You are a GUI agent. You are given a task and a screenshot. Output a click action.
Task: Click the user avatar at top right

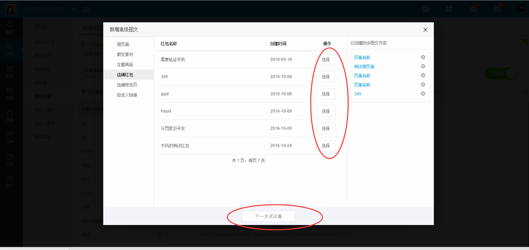click(522, 9)
